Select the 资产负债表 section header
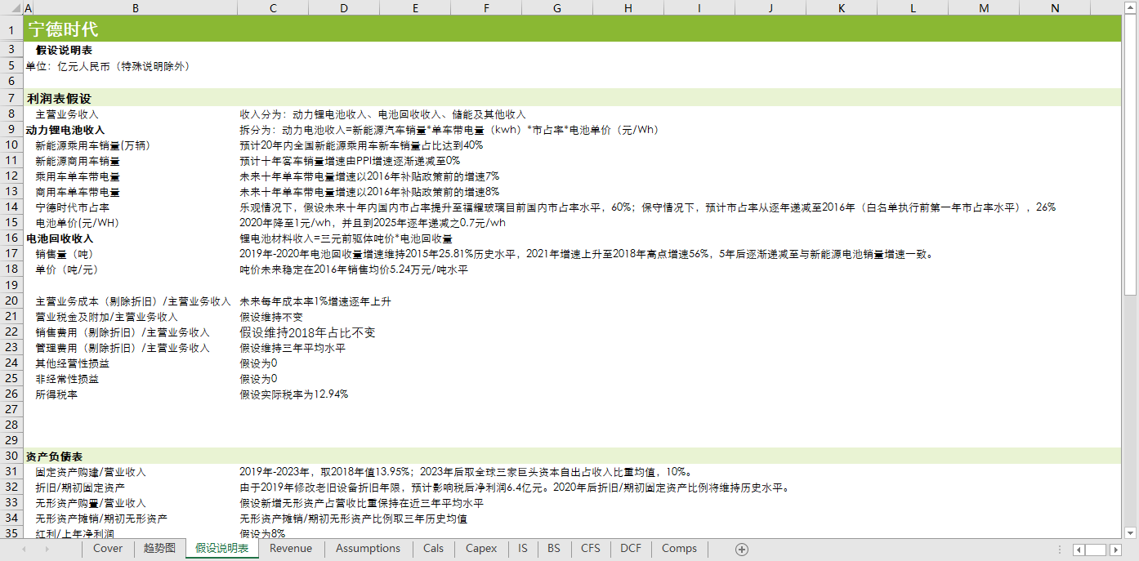1139x561 pixels. click(54, 456)
